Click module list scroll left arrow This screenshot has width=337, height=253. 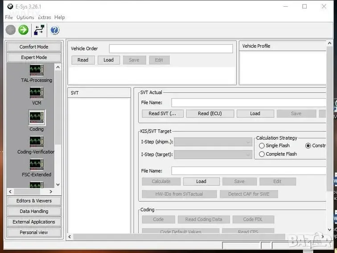(10, 191)
